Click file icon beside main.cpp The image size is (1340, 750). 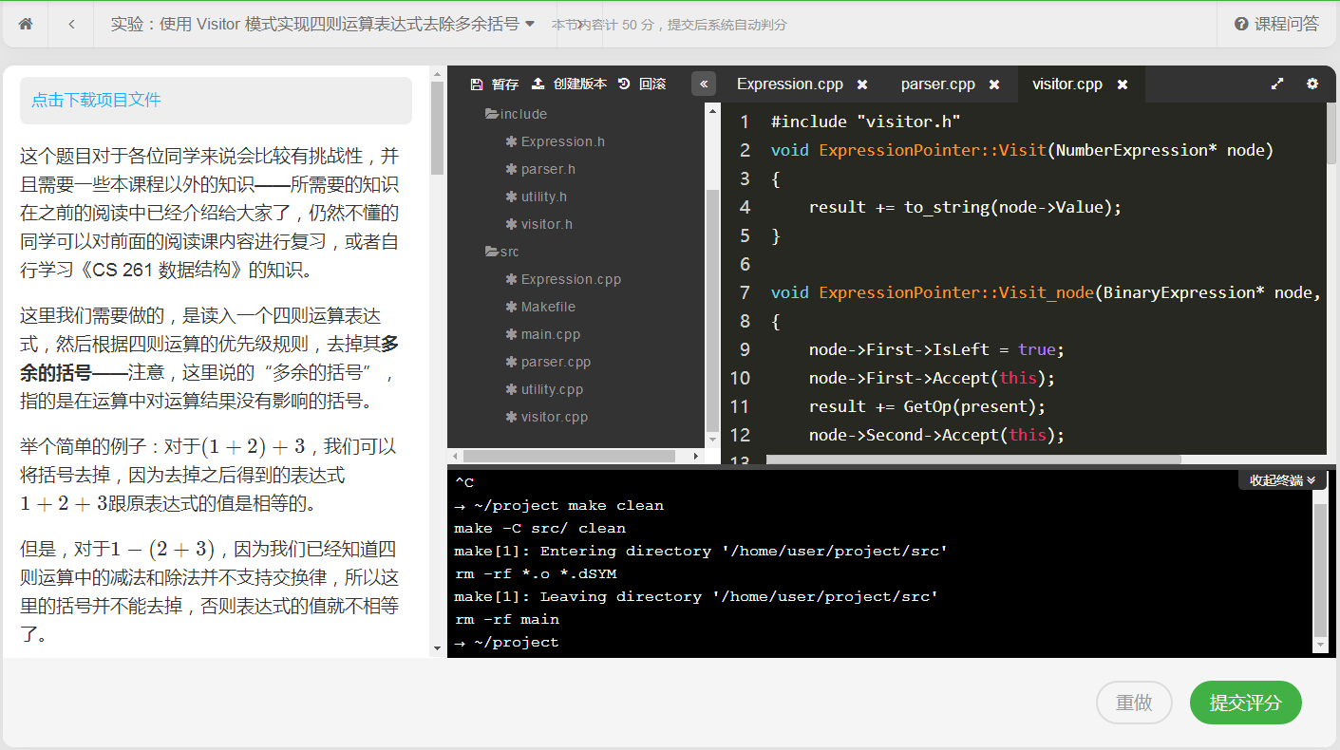[x=512, y=334]
